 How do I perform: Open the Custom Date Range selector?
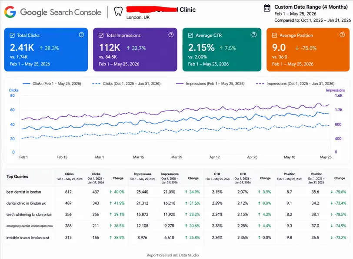coord(311,7)
